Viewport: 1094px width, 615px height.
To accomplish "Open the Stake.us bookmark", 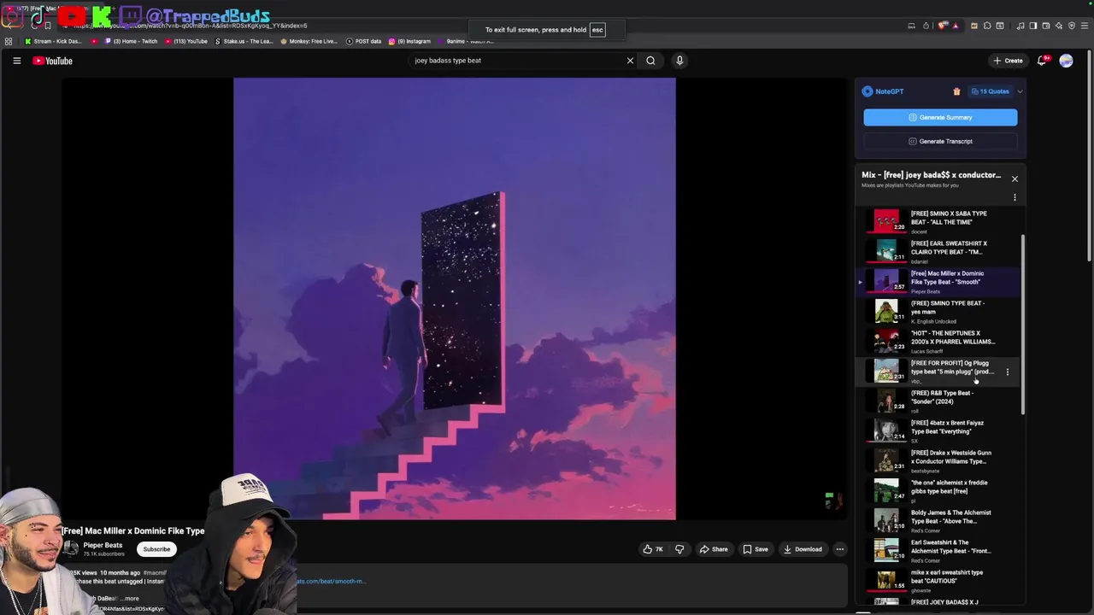I will [x=244, y=41].
